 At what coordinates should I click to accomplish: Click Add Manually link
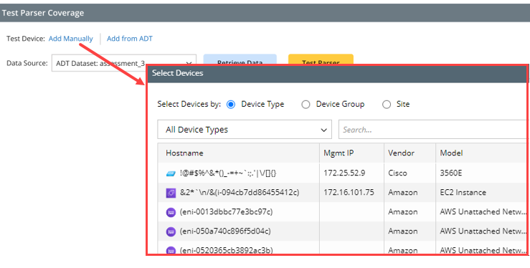[71, 39]
